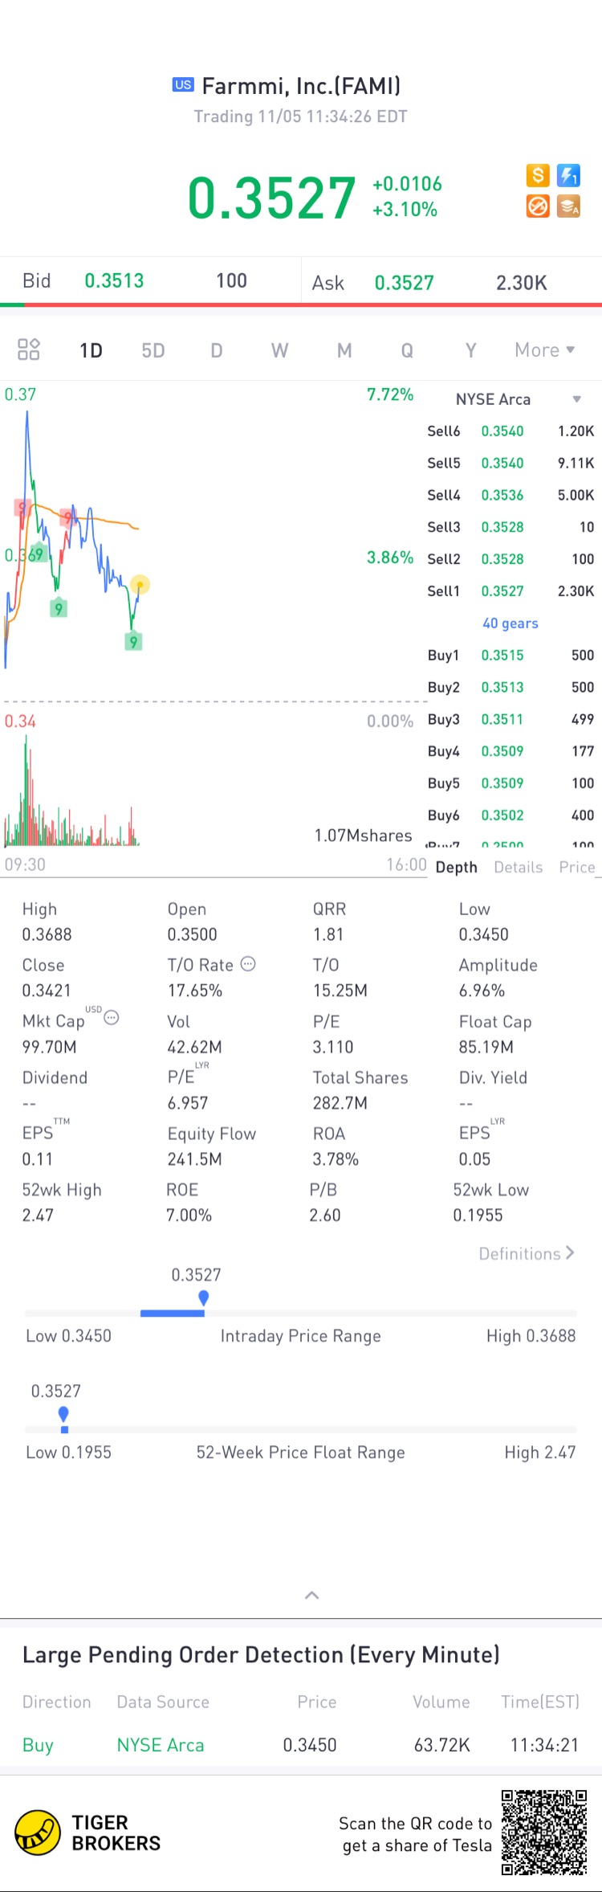Tap the Sell6 order row

pyautogui.click(x=510, y=431)
